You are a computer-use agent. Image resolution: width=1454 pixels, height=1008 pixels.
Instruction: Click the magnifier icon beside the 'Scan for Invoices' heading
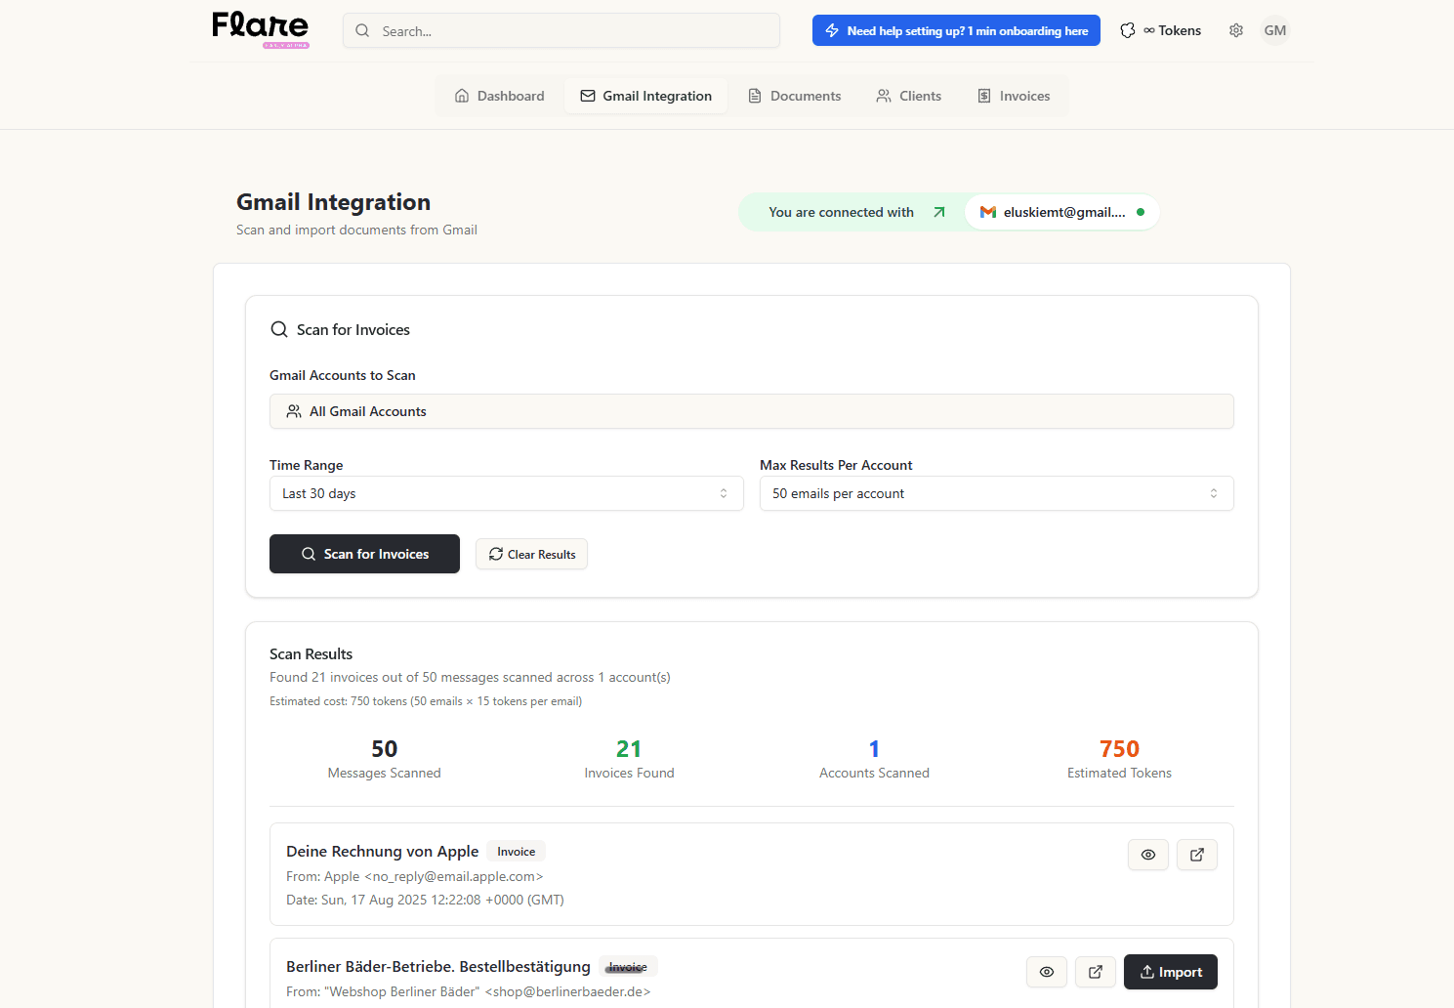279,329
